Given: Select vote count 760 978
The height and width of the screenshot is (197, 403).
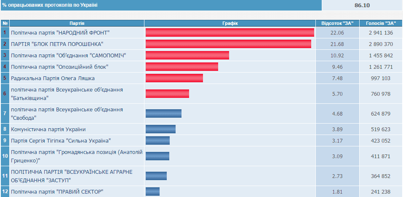Looking at the screenshot, I should 381,94.
